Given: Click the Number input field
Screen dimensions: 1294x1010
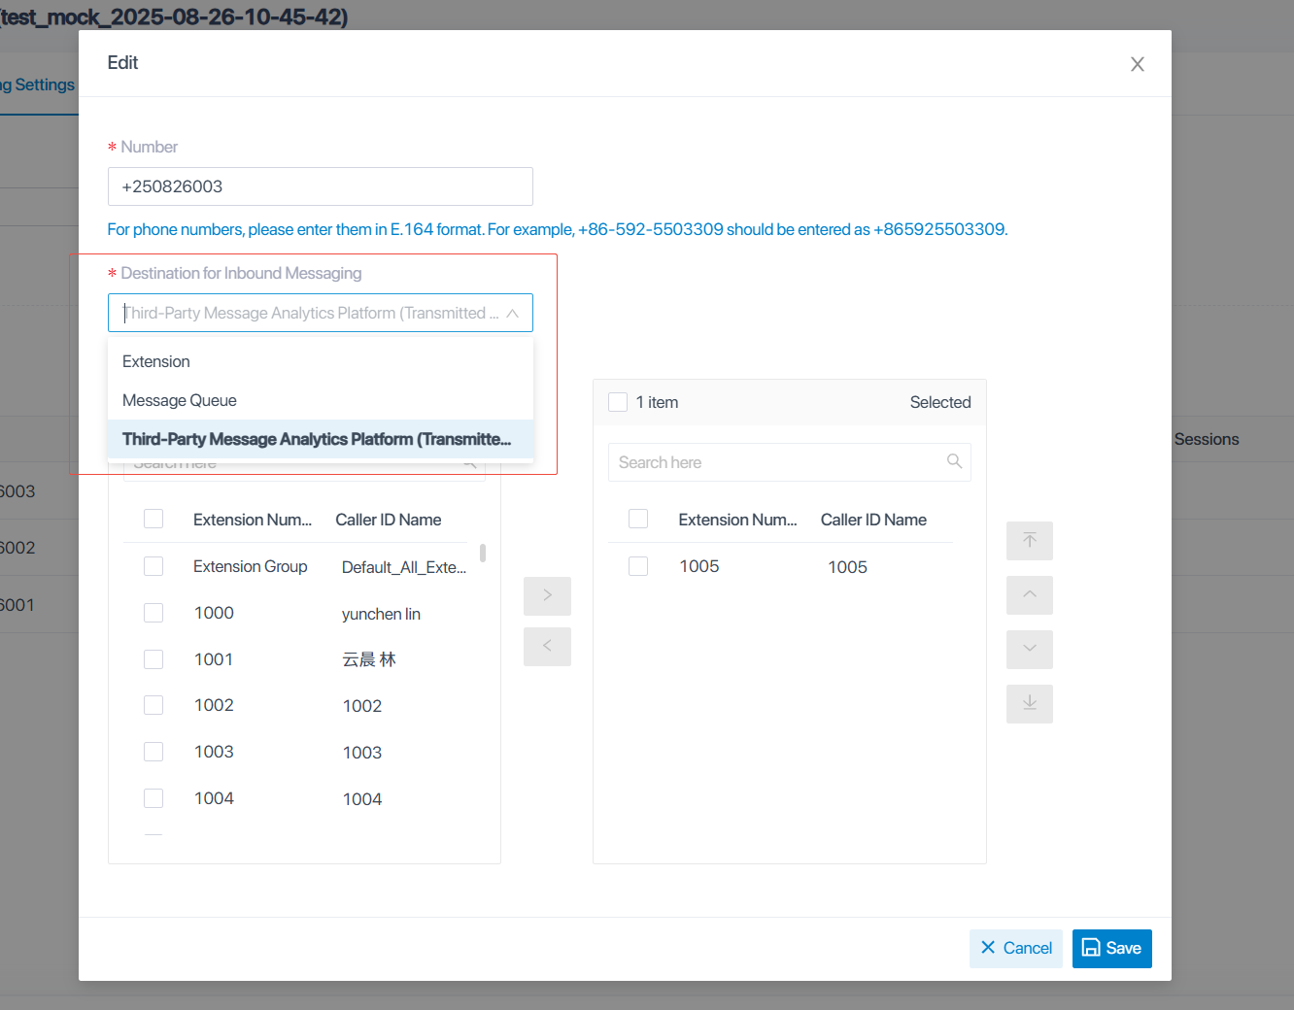Looking at the screenshot, I should click(x=320, y=186).
